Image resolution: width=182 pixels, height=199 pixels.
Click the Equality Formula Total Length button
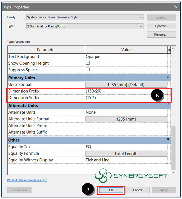[x=126, y=153]
